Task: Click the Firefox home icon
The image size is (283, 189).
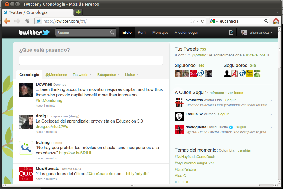Action: tap(276, 21)
